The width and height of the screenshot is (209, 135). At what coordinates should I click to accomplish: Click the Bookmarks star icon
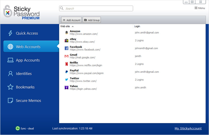pyautogui.click(x=10, y=87)
